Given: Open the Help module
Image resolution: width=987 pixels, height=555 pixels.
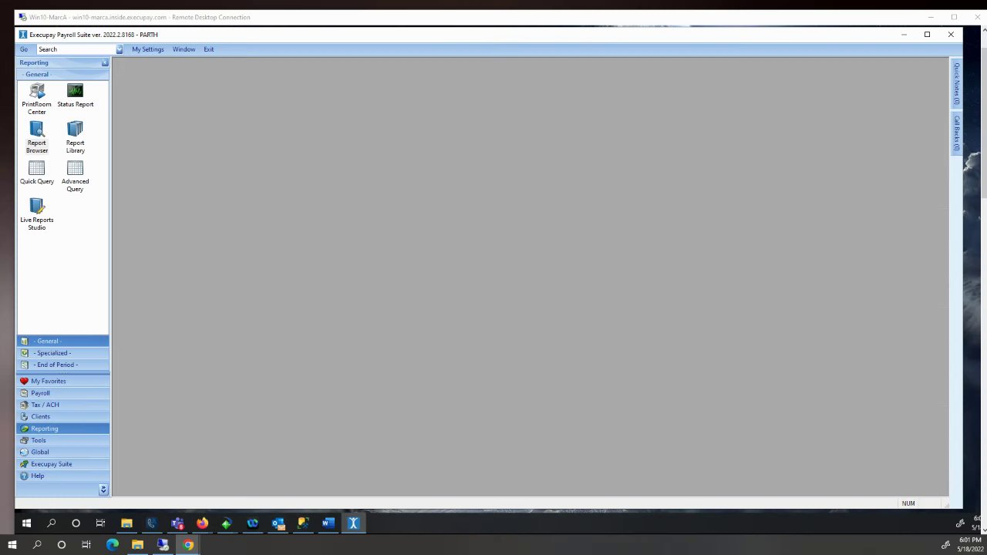Looking at the screenshot, I should (x=62, y=476).
